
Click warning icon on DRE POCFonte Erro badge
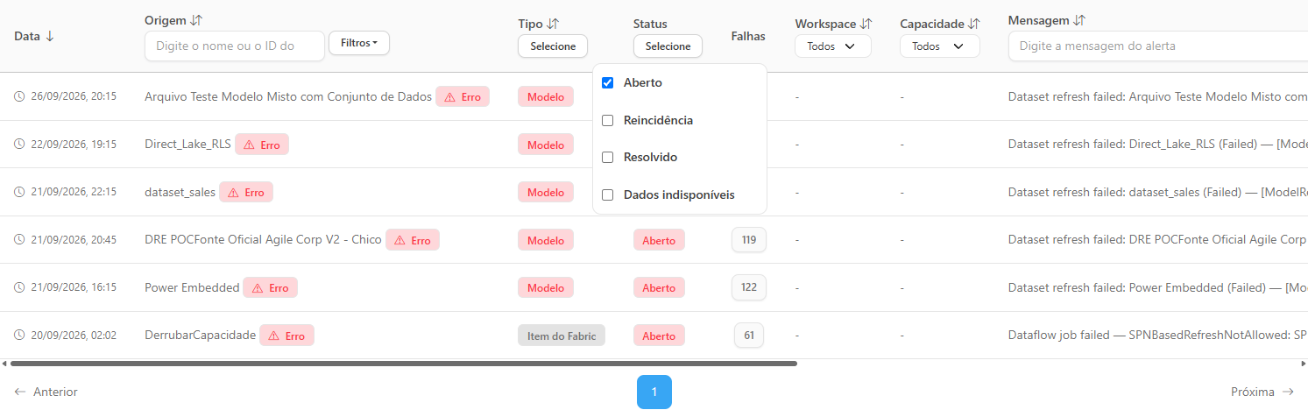tap(399, 240)
